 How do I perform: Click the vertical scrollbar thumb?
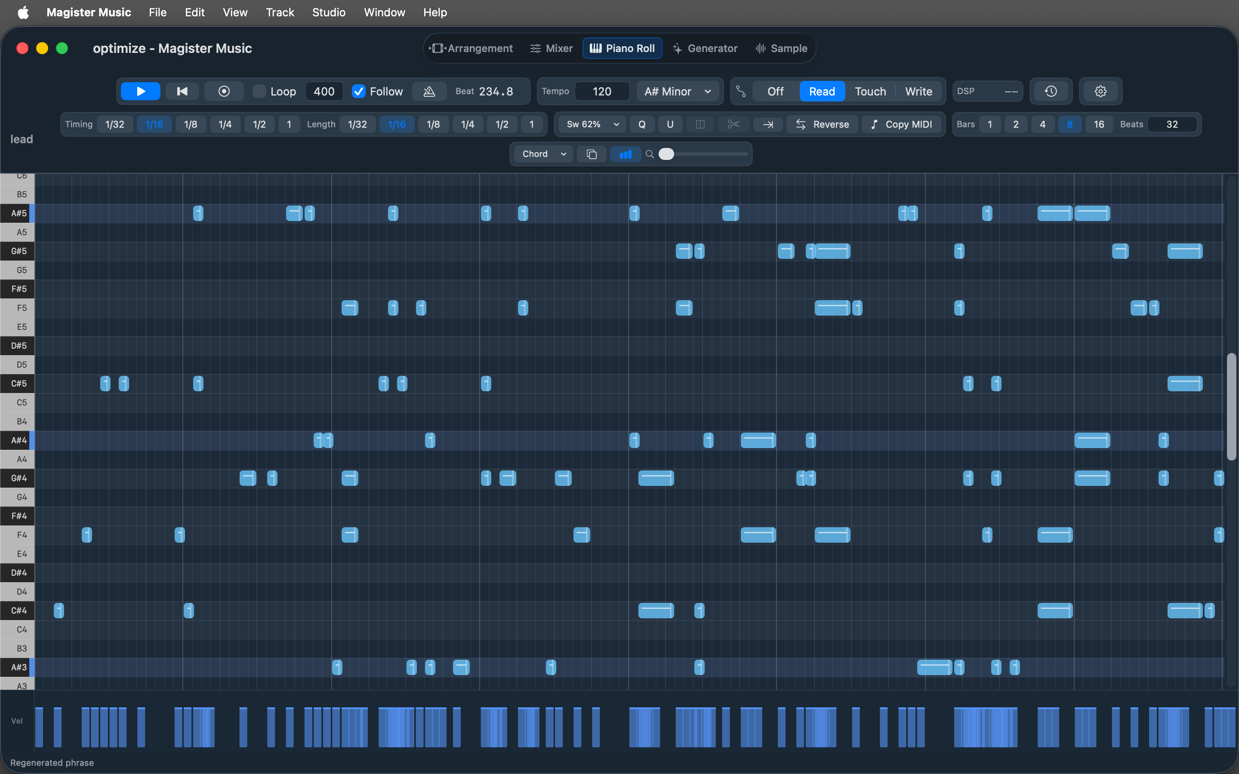(x=1231, y=407)
